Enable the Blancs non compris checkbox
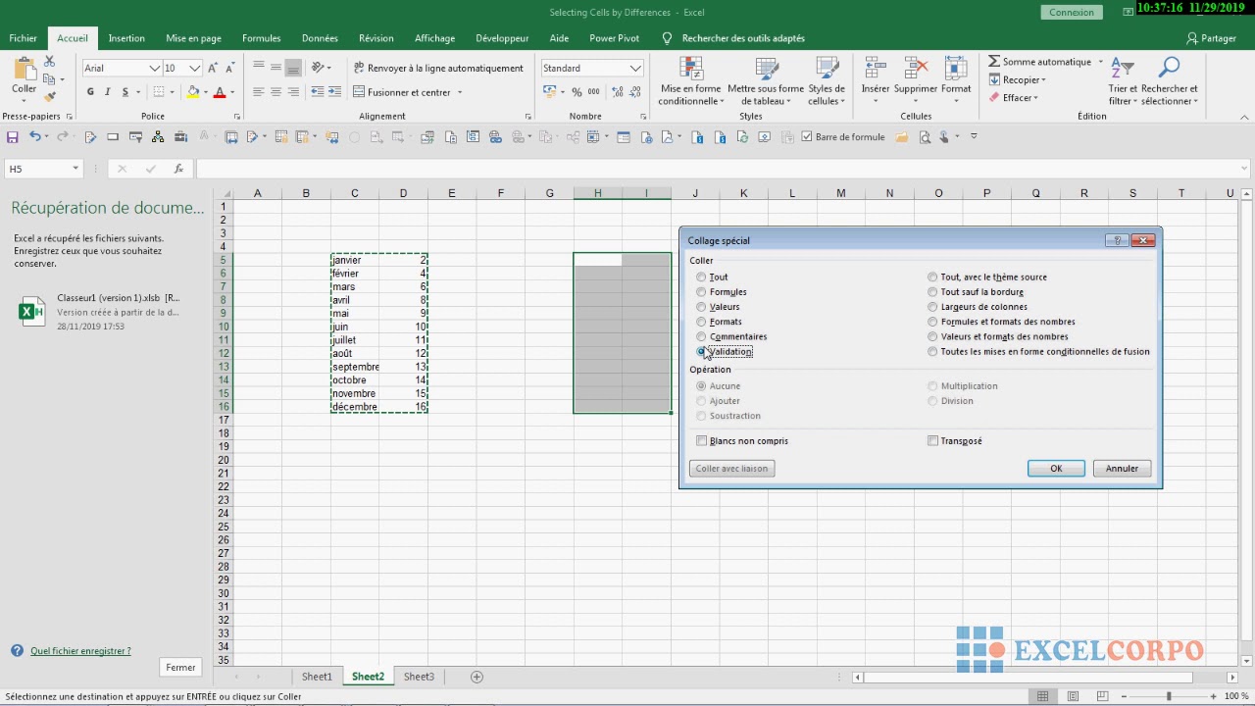 tap(702, 441)
